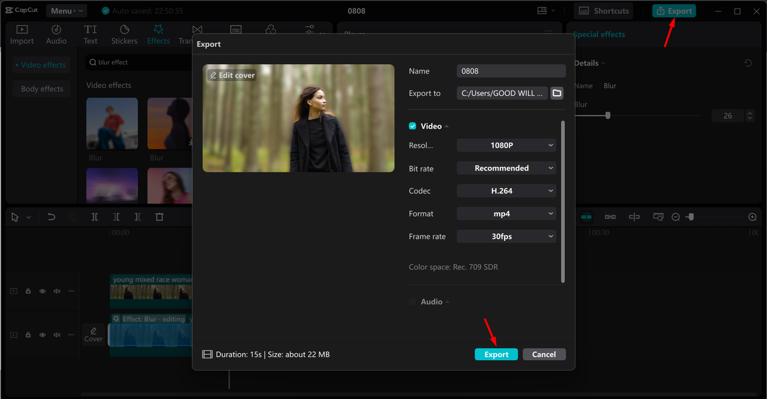Select the Body effects category
The width and height of the screenshot is (767, 399).
(x=41, y=89)
